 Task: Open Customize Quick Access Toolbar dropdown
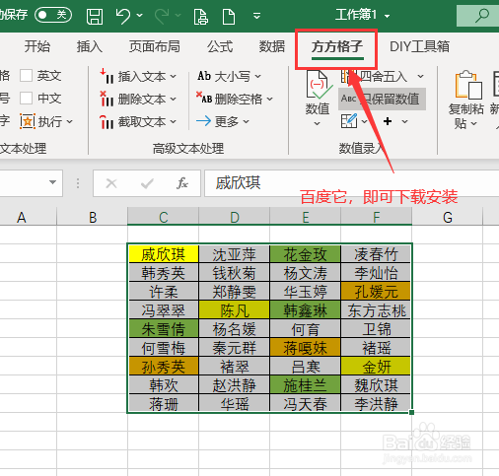(x=256, y=16)
